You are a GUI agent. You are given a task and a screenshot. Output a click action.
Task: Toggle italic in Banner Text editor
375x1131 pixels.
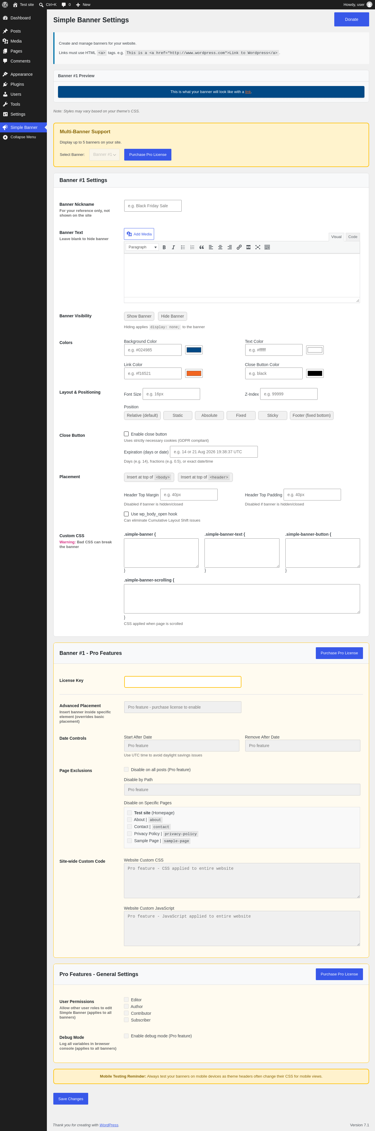(x=173, y=247)
